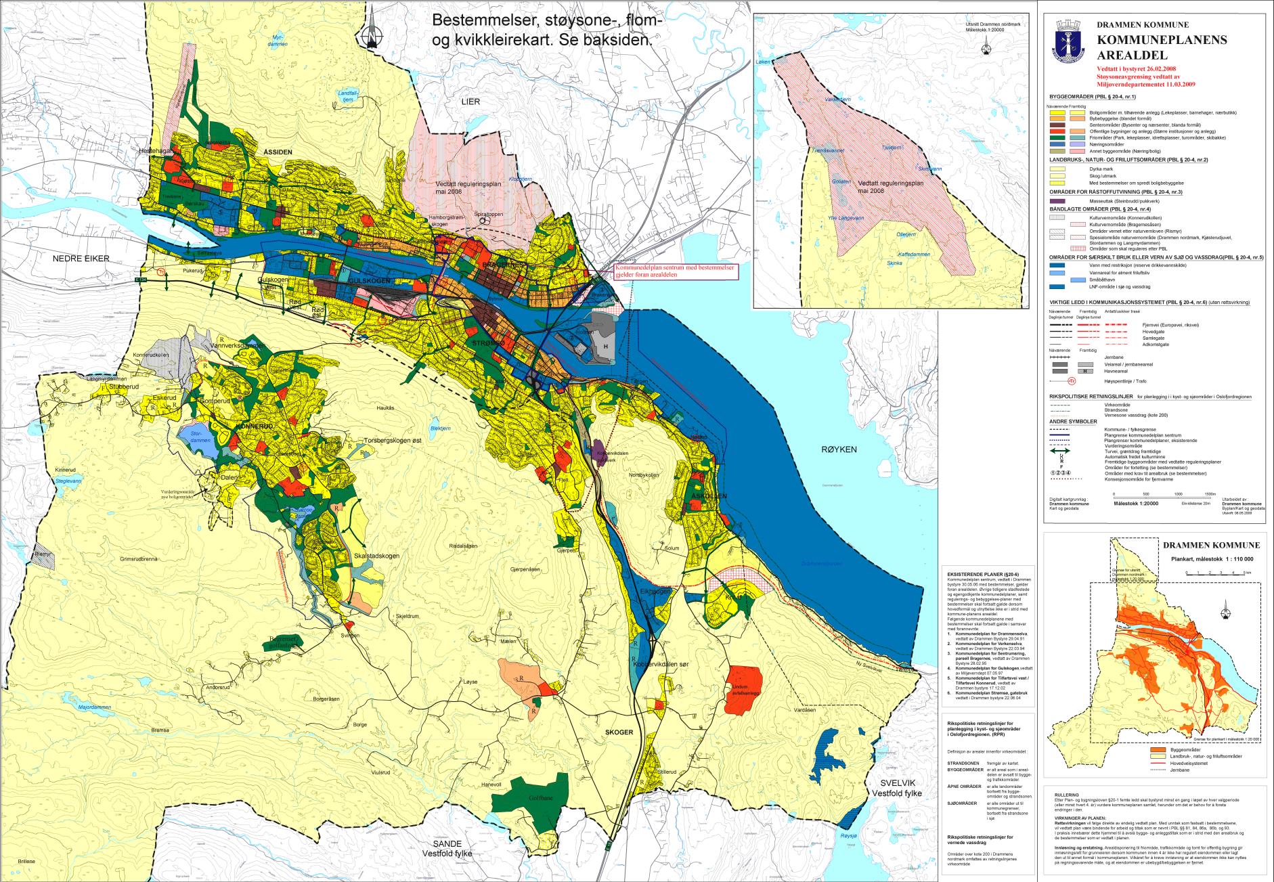The width and height of the screenshot is (1274, 882).
Task: Click the RULLERING heading at bottom right
Action: [1066, 795]
